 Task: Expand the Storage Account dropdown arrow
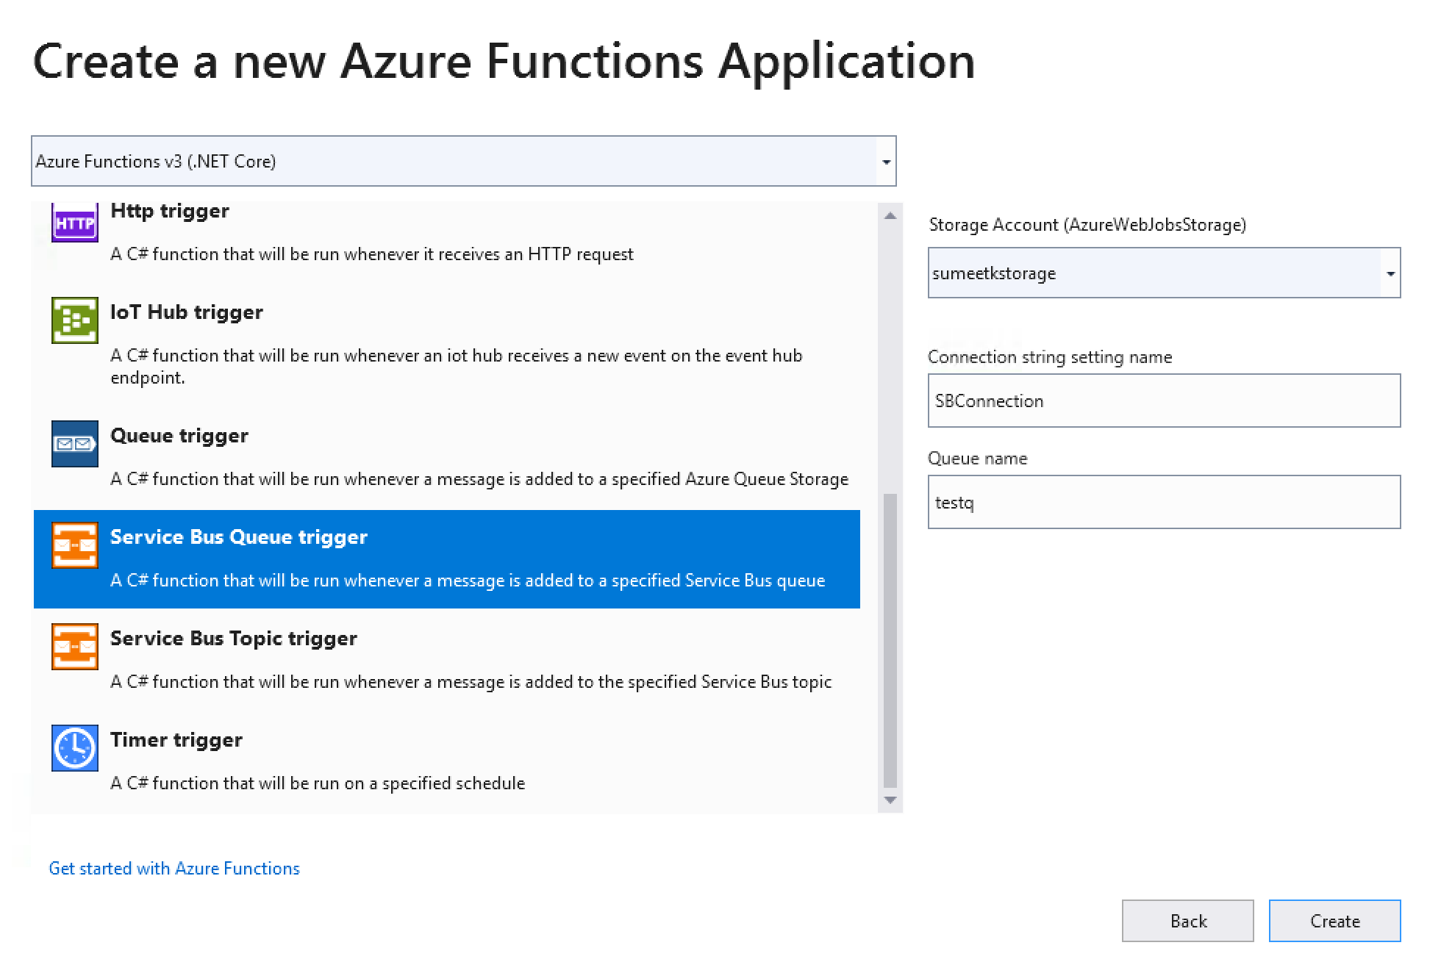click(x=1390, y=273)
